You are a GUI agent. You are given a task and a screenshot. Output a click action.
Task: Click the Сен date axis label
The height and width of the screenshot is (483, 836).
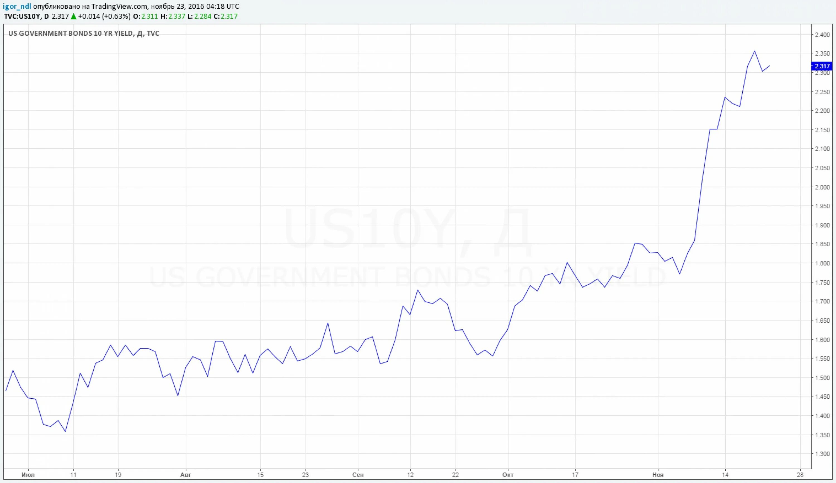click(x=358, y=475)
